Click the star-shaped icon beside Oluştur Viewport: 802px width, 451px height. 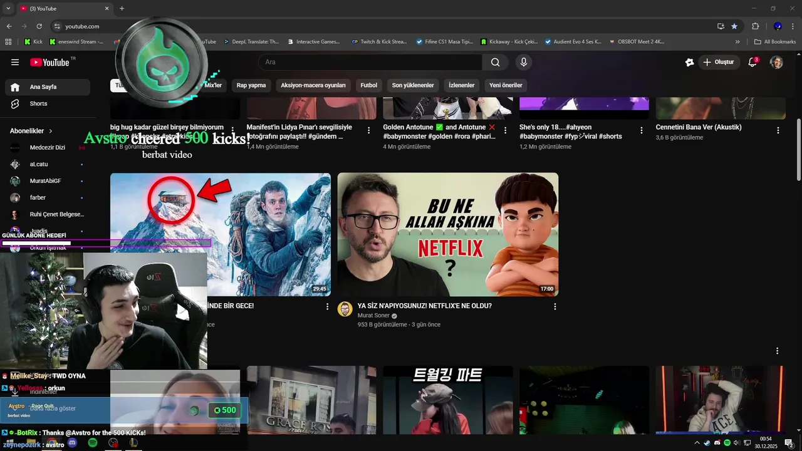click(x=689, y=62)
